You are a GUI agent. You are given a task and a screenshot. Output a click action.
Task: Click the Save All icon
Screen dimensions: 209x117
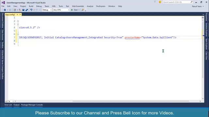pos(27,10)
